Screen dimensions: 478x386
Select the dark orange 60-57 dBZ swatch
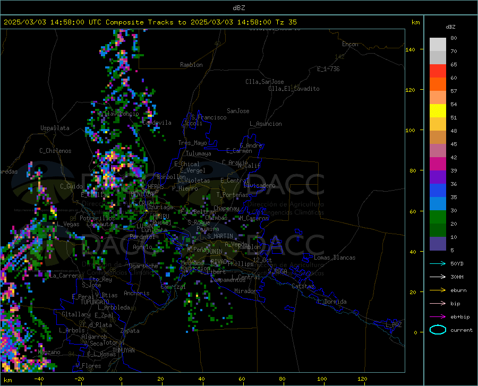(x=438, y=84)
